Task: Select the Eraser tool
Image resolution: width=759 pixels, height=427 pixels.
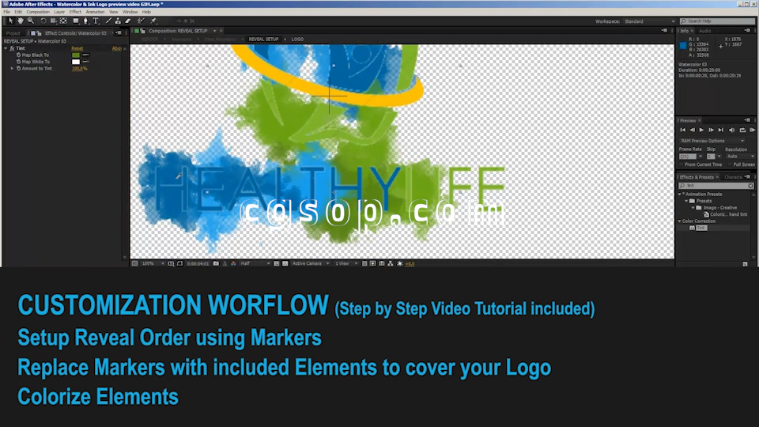Action: coord(128,21)
